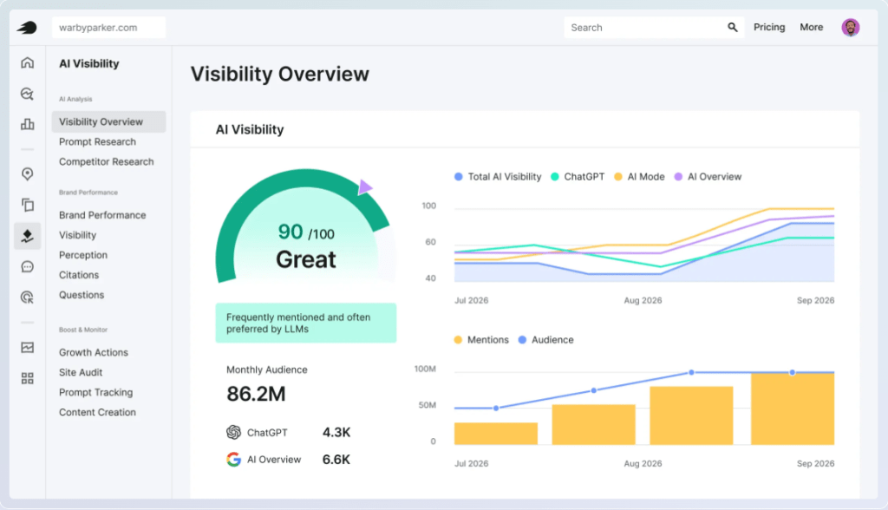Open Content Creation page
Viewport: 888px width, 510px height.
(97, 412)
